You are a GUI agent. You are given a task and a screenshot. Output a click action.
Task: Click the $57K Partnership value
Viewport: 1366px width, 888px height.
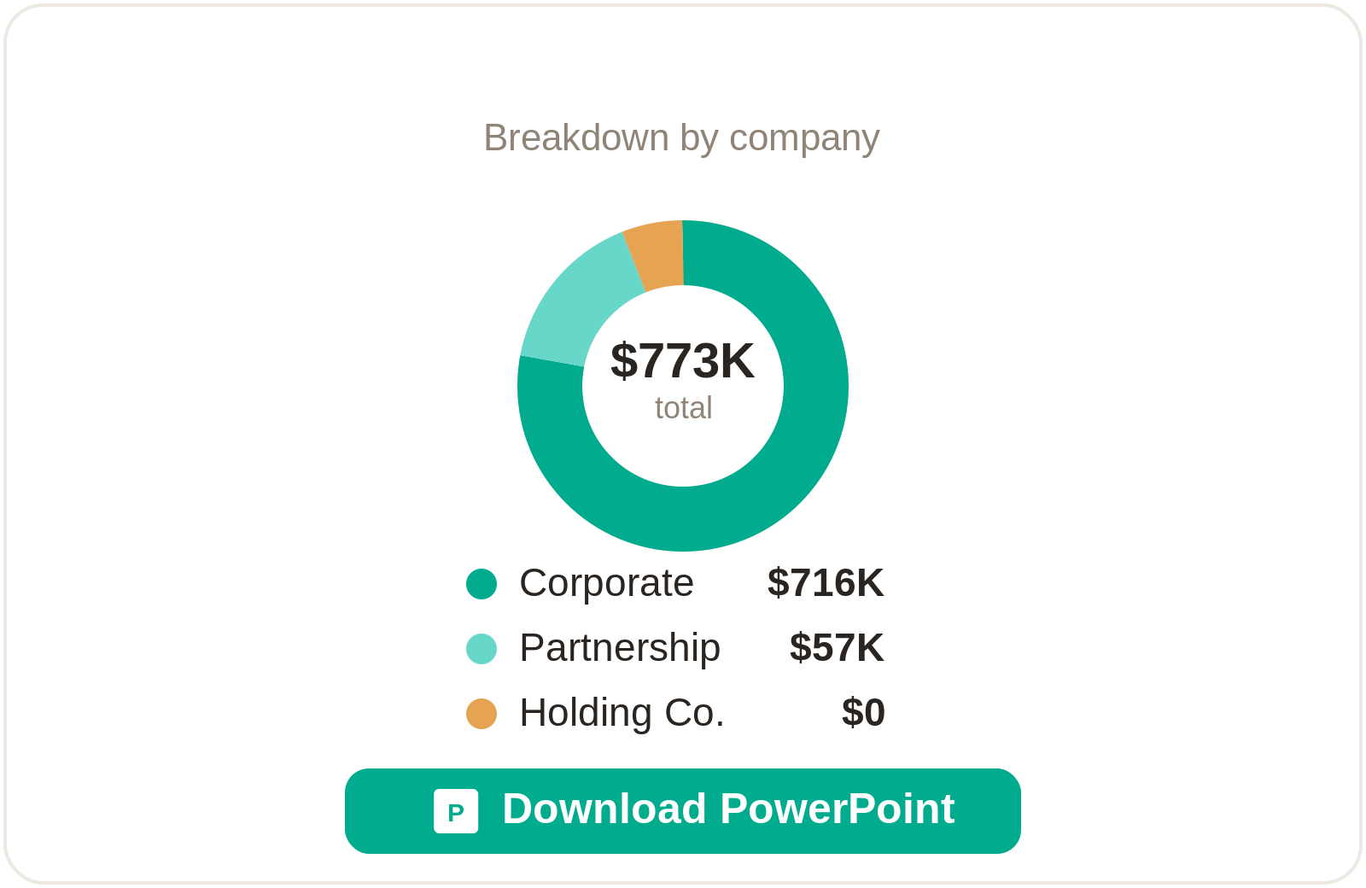pos(837,648)
